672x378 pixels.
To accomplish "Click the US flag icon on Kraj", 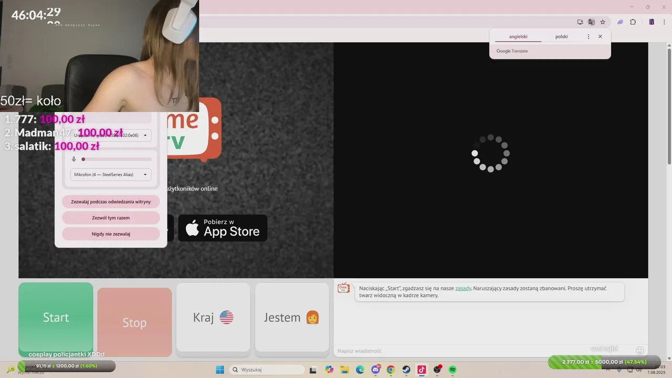I will [x=227, y=317].
